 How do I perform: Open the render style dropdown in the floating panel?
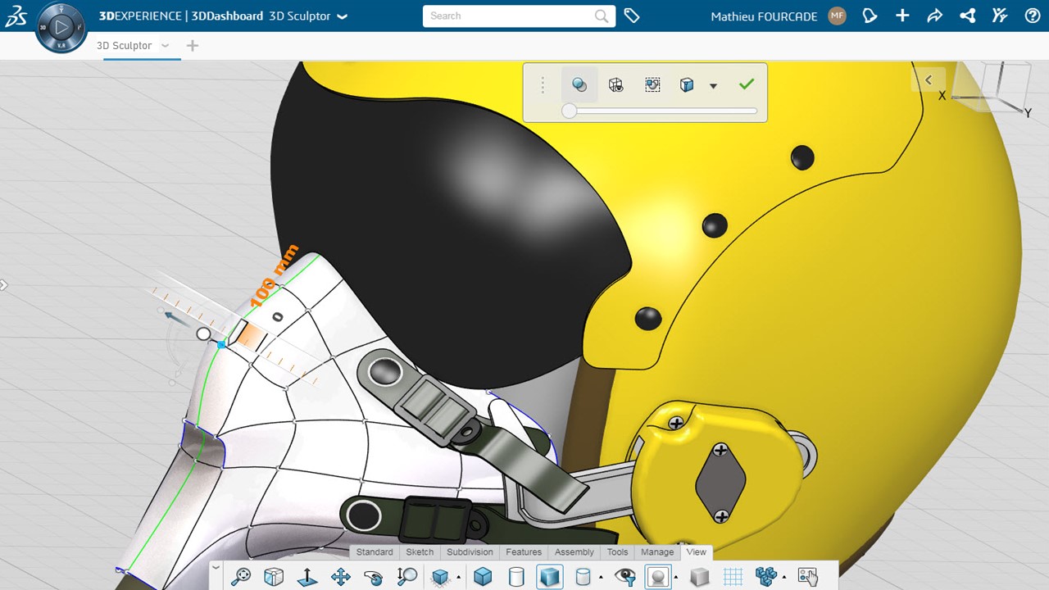(x=713, y=85)
